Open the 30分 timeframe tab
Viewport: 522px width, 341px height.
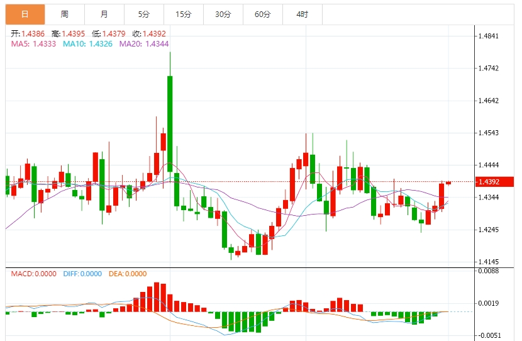click(x=223, y=14)
